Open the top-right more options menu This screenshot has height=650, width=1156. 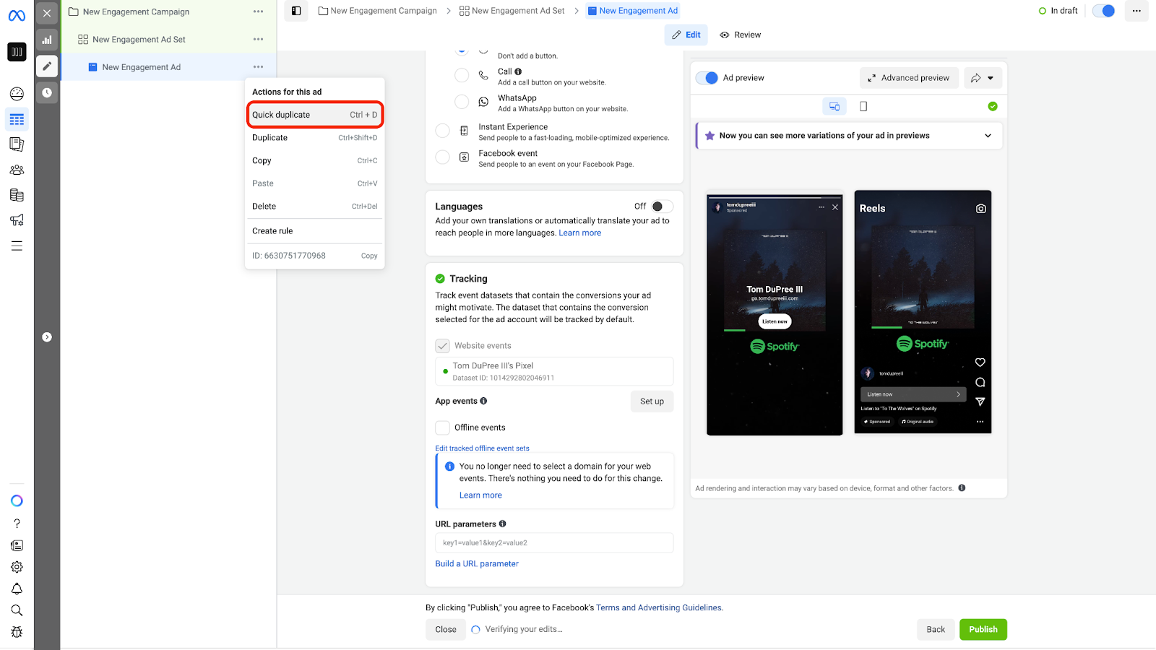tap(1136, 11)
